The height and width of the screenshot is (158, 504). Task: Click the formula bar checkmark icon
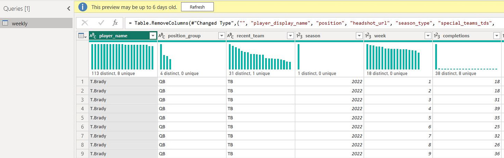(101, 23)
